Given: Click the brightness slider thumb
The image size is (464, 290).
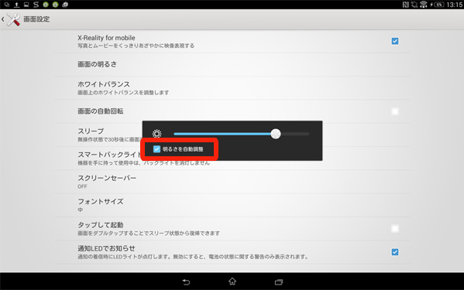Looking at the screenshot, I should point(276,134).
